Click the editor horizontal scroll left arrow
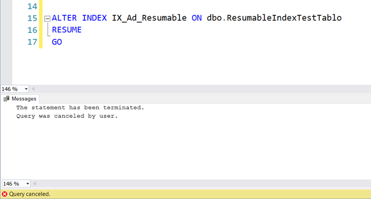The image size is (371, 199). pyautogui.click(x=33, y=89)
